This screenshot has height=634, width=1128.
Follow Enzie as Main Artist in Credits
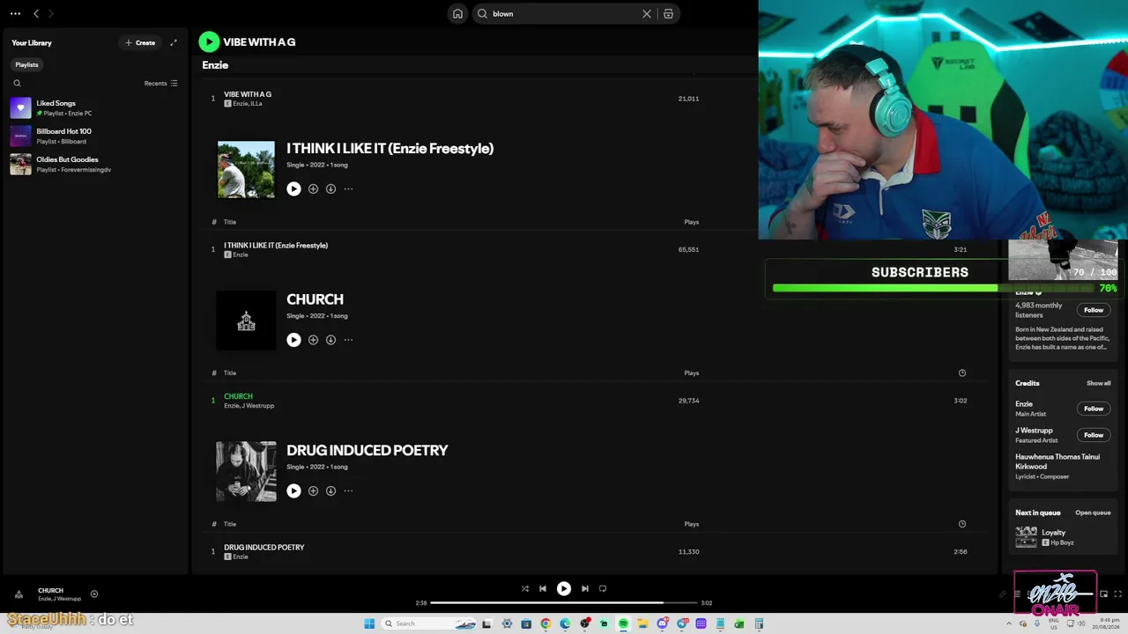pyautogui.click(x=1094, y=409)
